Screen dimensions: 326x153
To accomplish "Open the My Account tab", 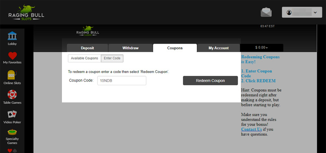I will coord(218,48).
